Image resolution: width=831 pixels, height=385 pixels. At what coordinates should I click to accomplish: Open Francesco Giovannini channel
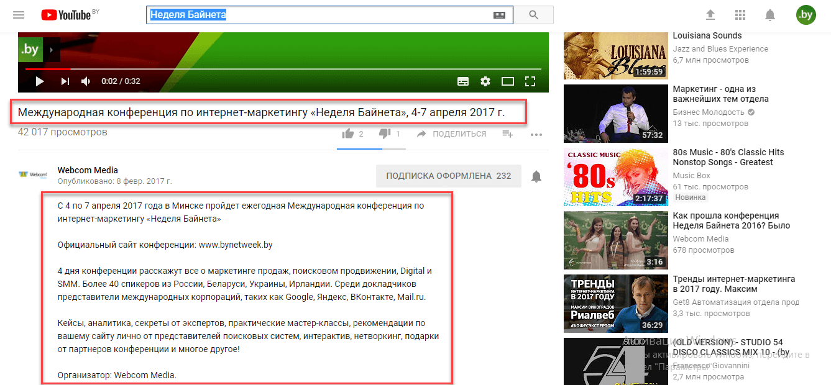pyautogui.click(x=711, y=366)
